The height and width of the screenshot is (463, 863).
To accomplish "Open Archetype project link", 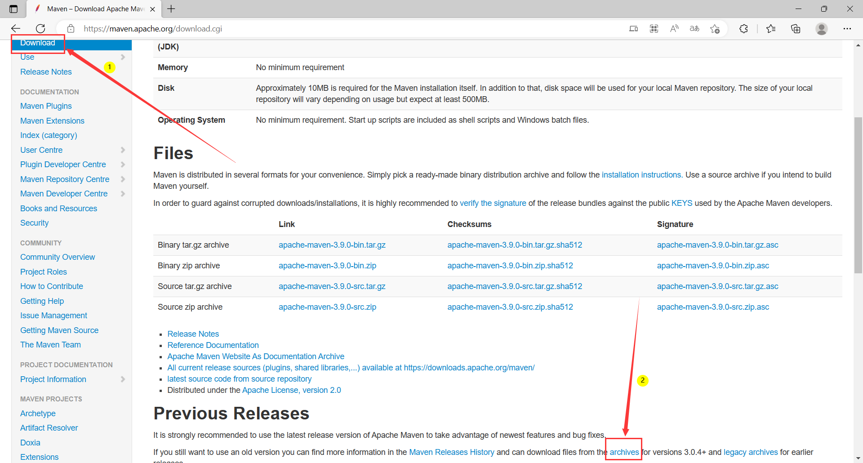I will tap(38, 414).
